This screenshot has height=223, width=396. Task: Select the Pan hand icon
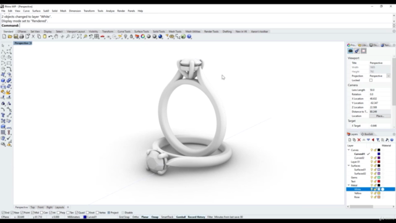[56, 37]
